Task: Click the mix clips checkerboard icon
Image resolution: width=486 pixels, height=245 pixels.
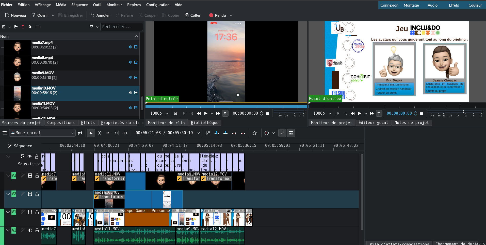Action: click(208, 133)
